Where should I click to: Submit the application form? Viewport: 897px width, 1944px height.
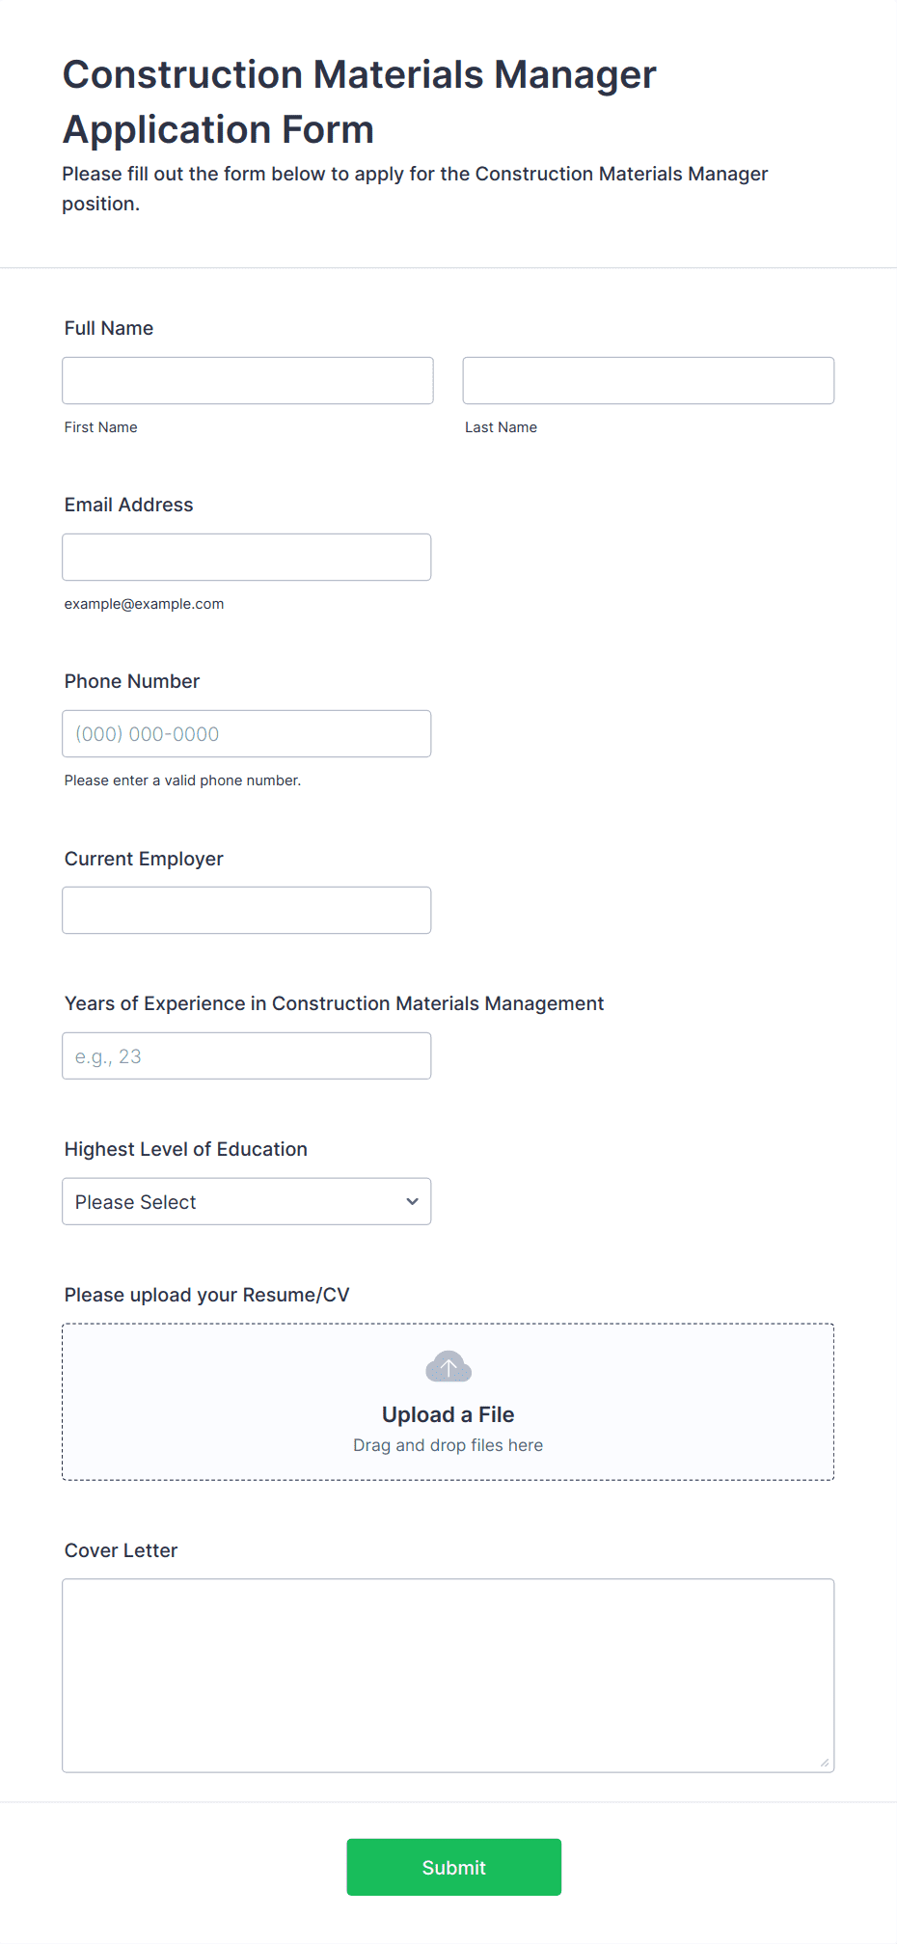coord(454,1867)
